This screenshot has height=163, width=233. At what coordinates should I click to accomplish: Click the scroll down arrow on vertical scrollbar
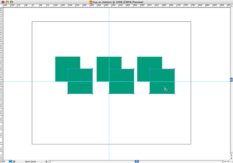click(231, 158)
